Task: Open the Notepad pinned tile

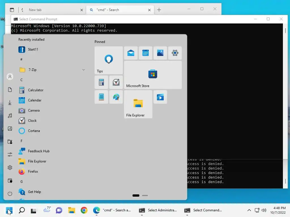Action: [101, 97]
